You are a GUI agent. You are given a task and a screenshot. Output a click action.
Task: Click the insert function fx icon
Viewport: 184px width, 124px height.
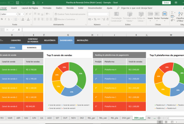[19, 30]
